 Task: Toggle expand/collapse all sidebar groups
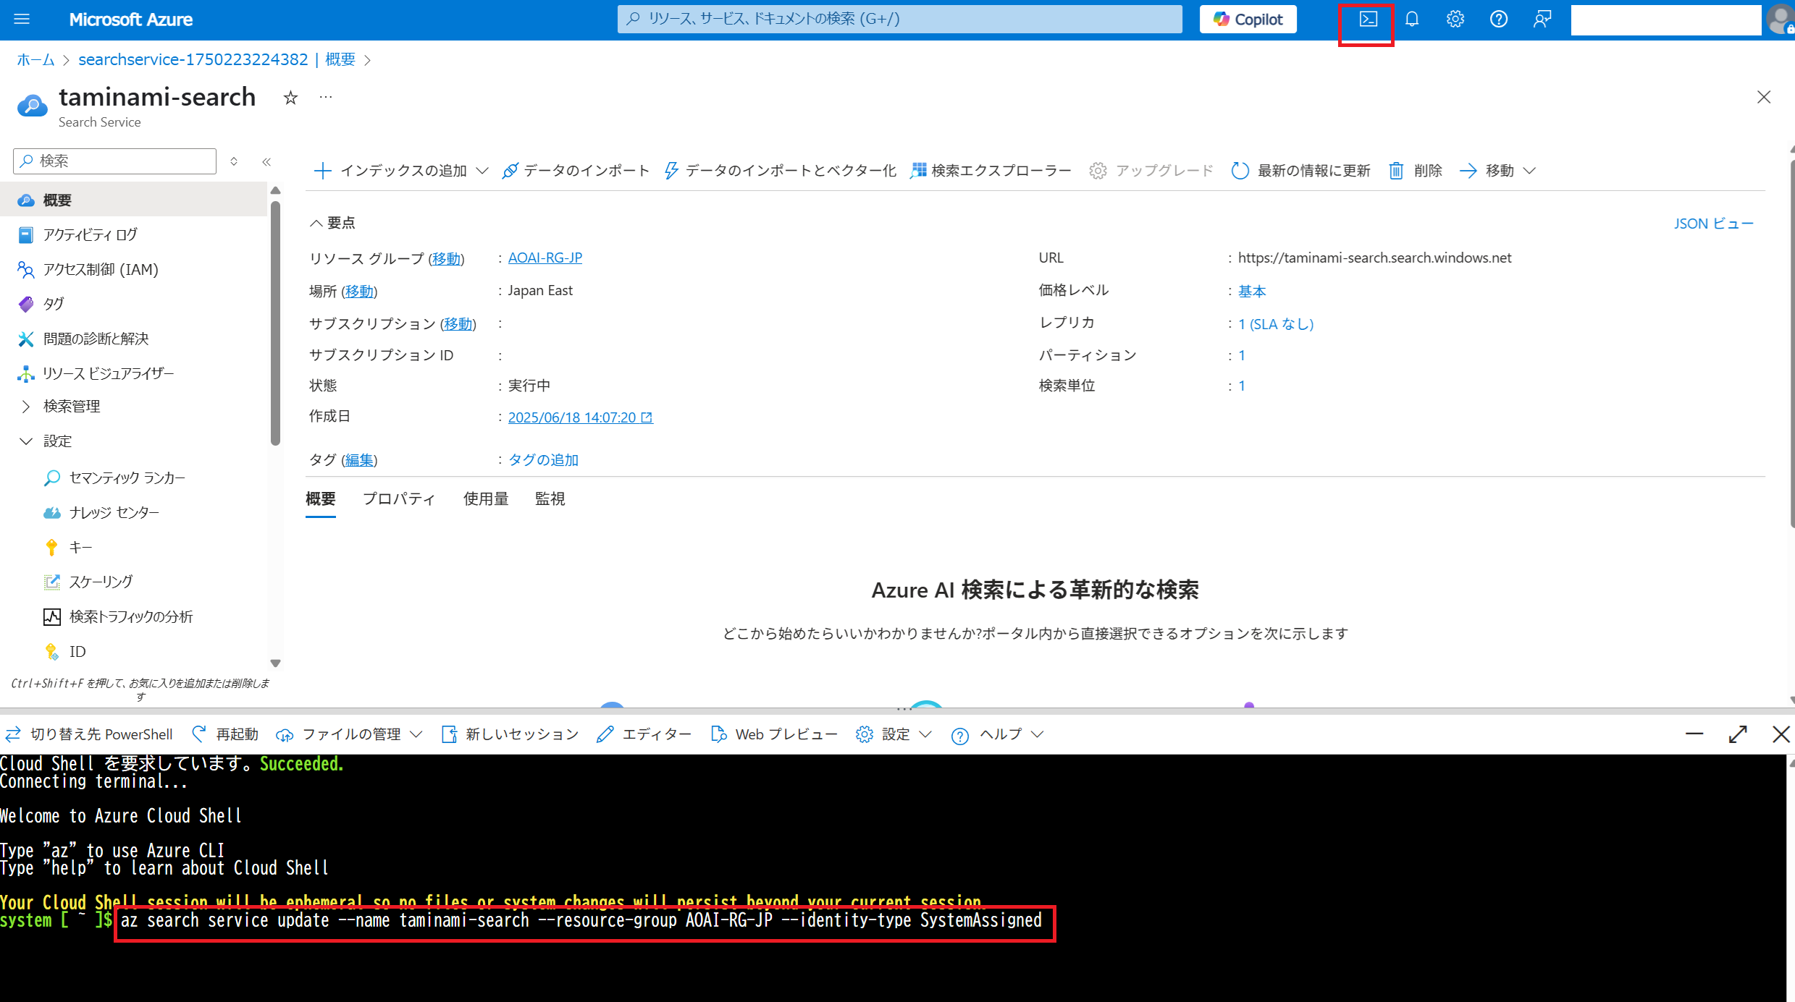pyautogui.click(x=234, y=161)
